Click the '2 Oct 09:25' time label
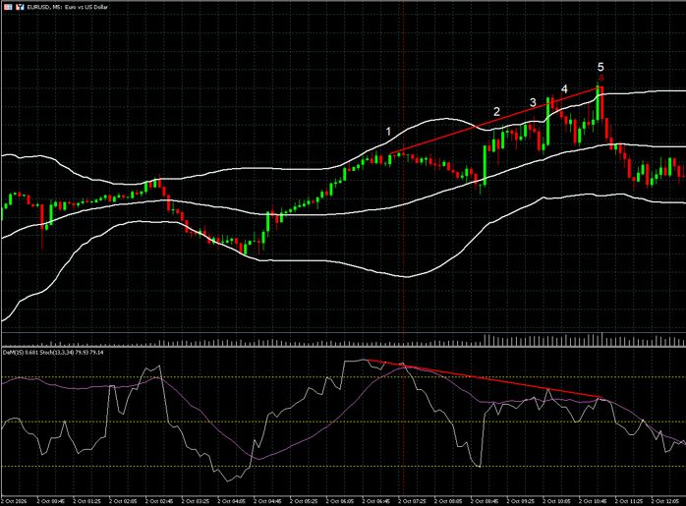686x506 pixels. click(521, 501)
